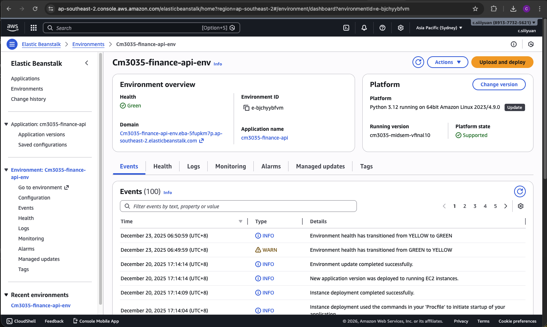
Task: Open cm3035-finance-api application name link
Action: 265,138
